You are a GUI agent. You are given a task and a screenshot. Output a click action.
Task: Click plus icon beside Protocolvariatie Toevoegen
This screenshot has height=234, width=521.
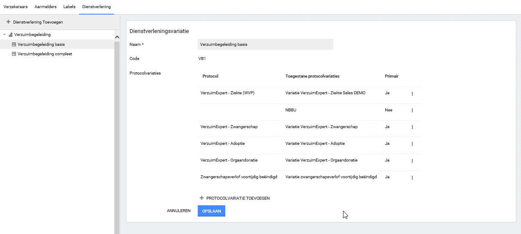[x=202, y=198]
